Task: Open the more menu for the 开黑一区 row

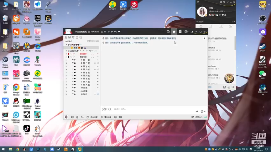Action: [x=98, y=60]
